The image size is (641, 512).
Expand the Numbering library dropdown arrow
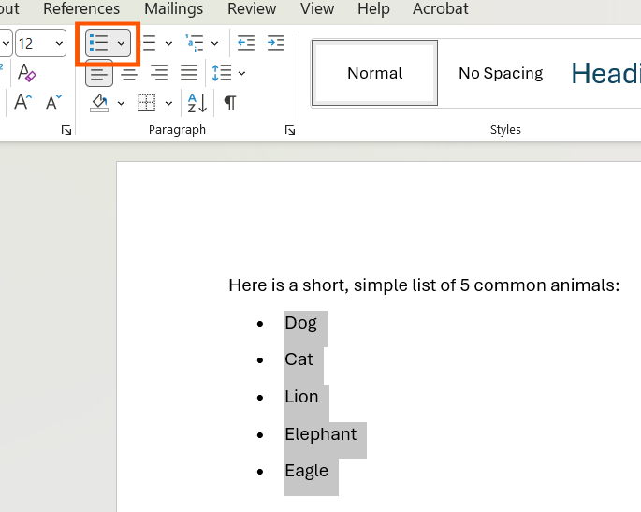[x=168, y=43]
